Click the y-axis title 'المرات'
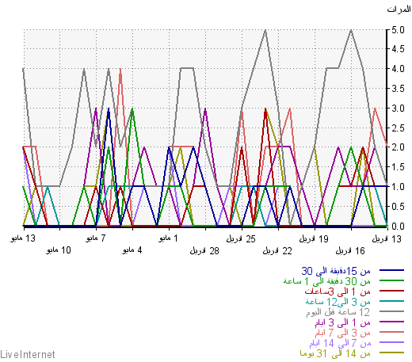The image size is (412, 362). tap(399, 10)
